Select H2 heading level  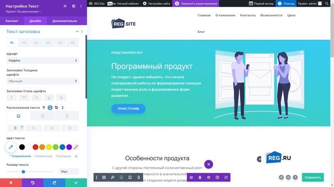25,43
